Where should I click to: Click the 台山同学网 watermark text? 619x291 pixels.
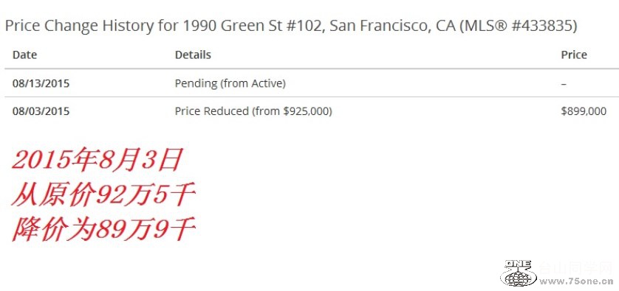coord(575,269)
